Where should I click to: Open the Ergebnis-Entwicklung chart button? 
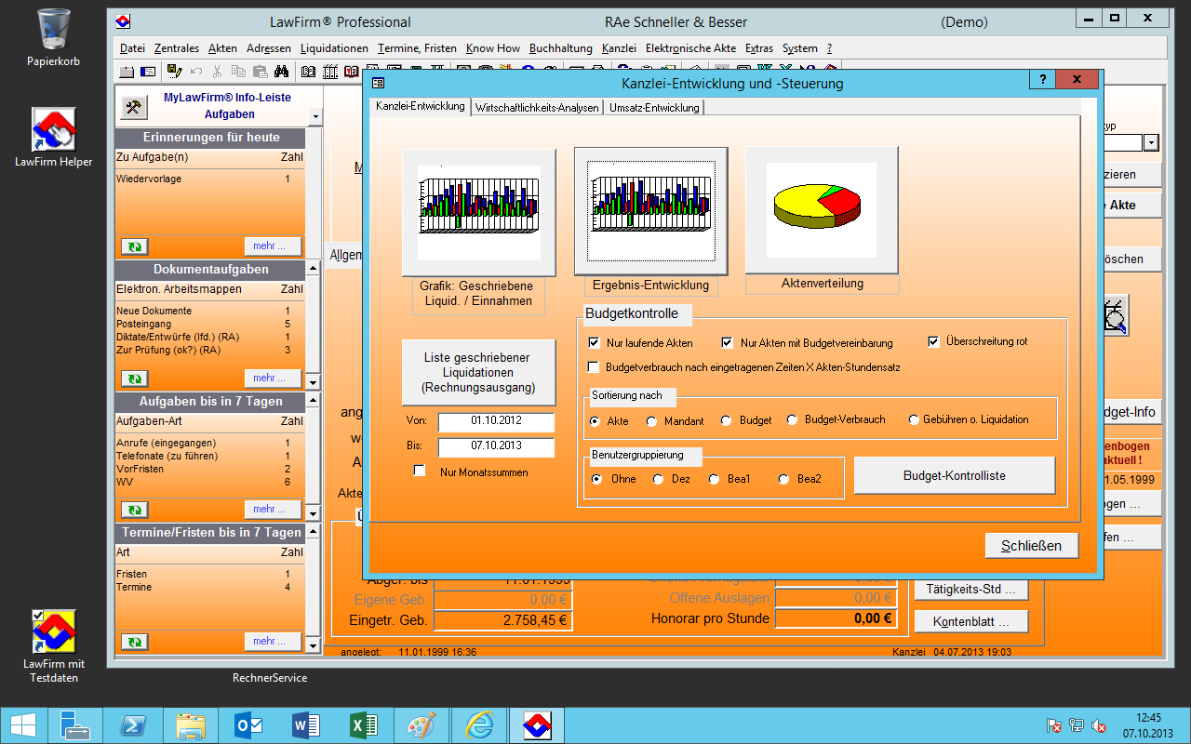point(650,210)
